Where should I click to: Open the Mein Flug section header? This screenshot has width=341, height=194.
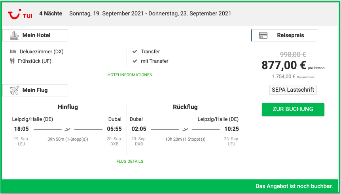click(x=35, y=90)
